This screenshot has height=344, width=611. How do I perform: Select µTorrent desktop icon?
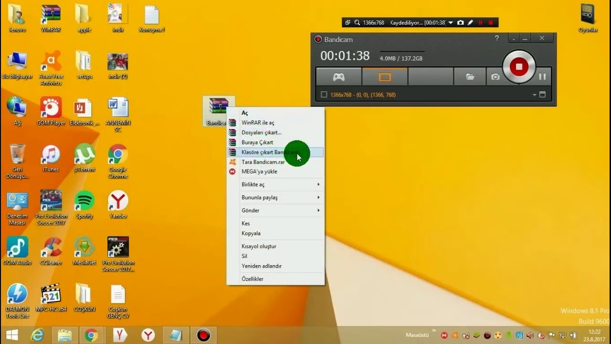pyautogui.click(x=84, y=158)
